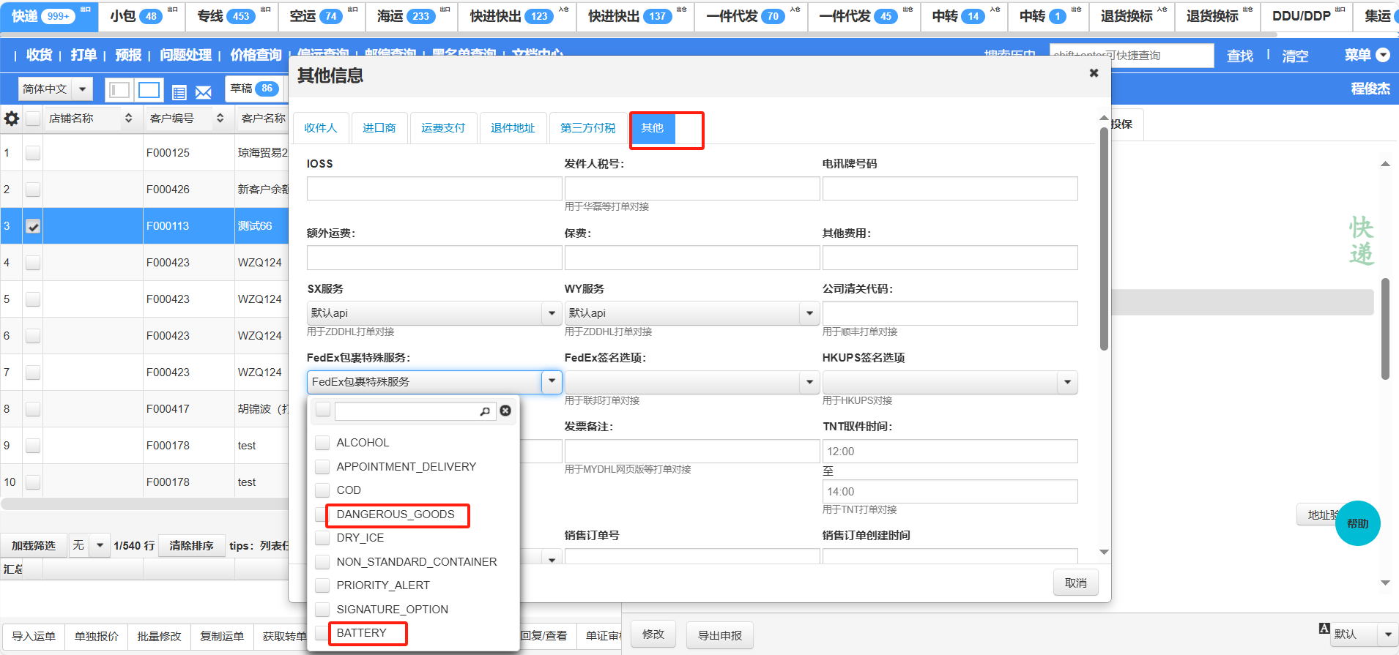
Task: Click the dialog scrollbar down arrow
Action: pos(1104,552)
